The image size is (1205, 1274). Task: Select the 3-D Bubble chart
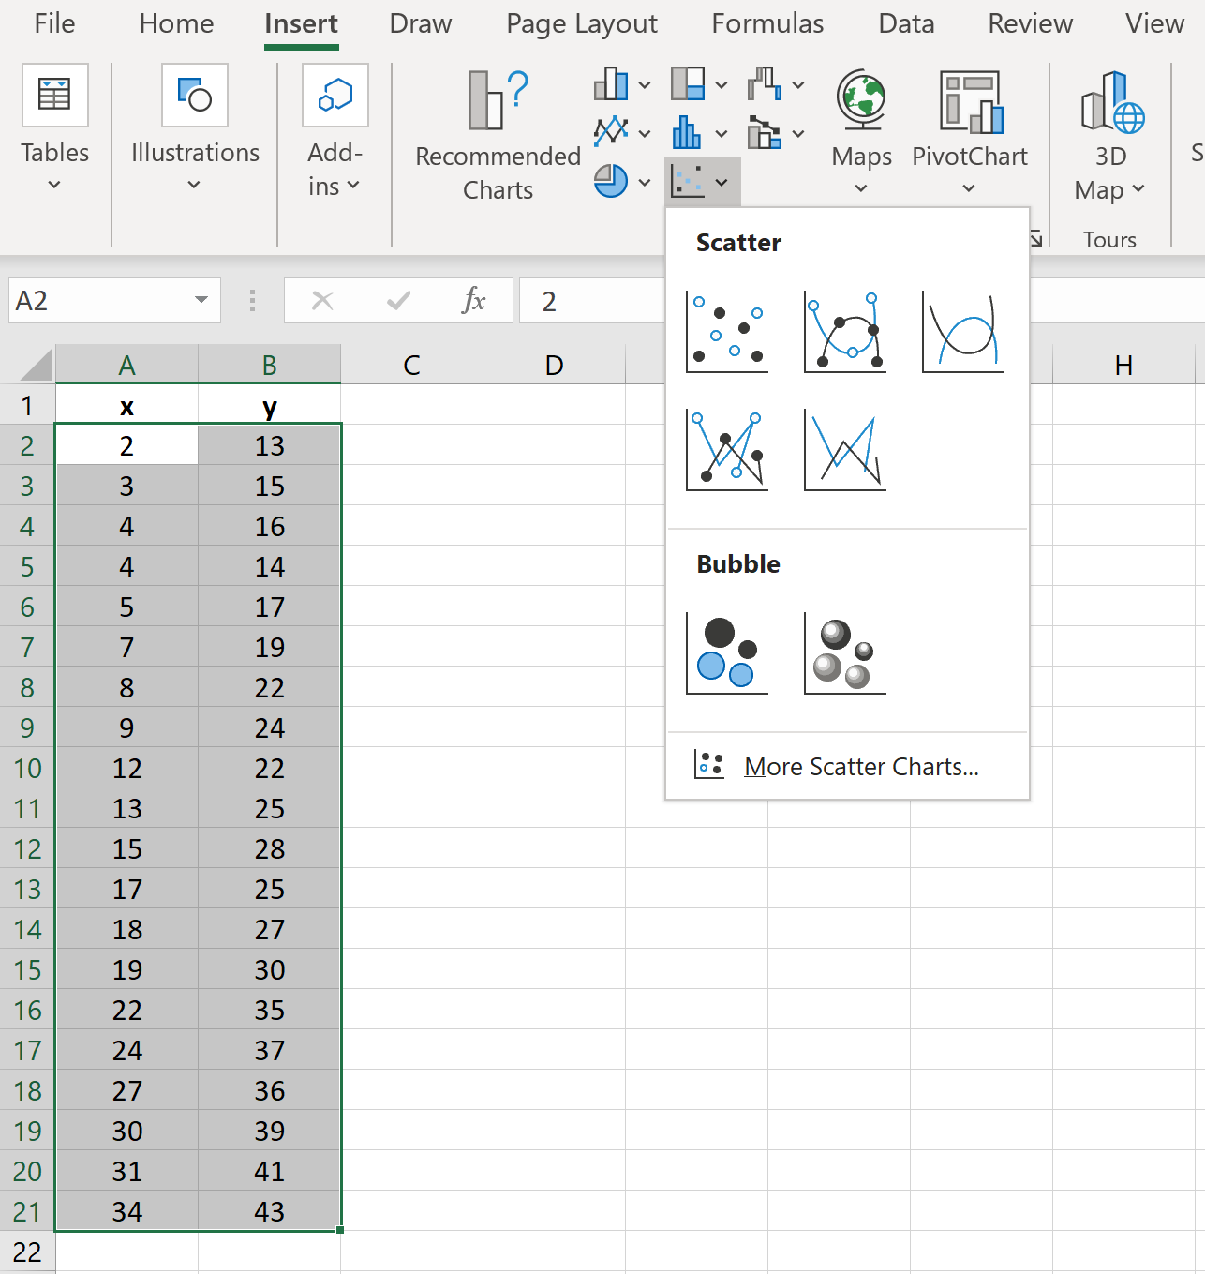844,652
